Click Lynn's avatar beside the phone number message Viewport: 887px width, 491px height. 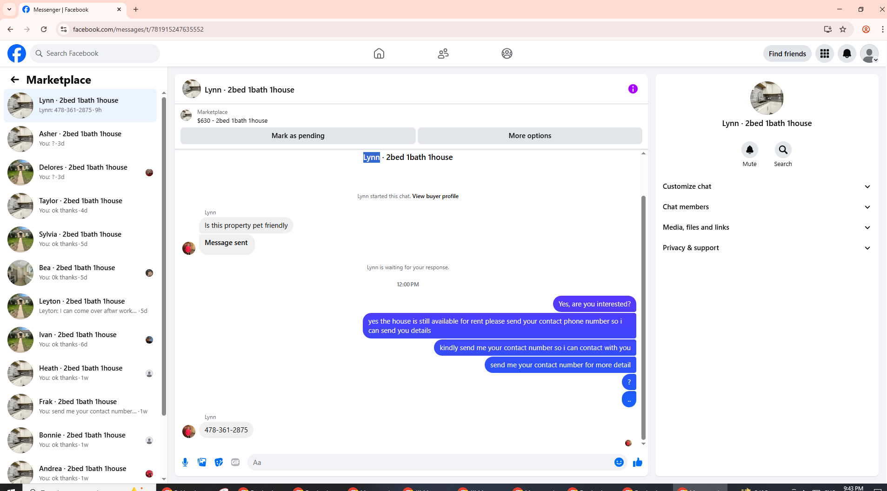coord(189,431)
